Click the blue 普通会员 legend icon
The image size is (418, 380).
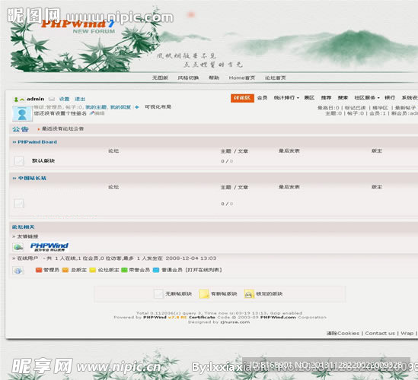click(156, 270)
